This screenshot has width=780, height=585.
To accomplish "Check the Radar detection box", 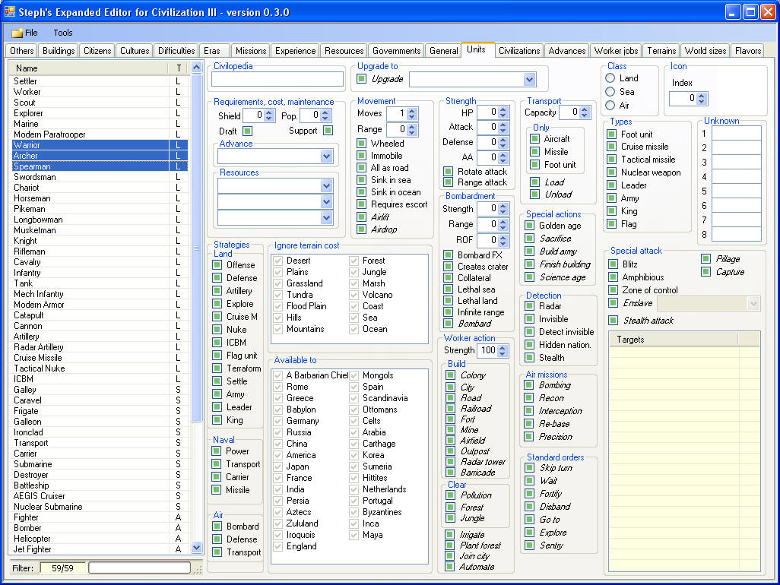I will (530, 305).
